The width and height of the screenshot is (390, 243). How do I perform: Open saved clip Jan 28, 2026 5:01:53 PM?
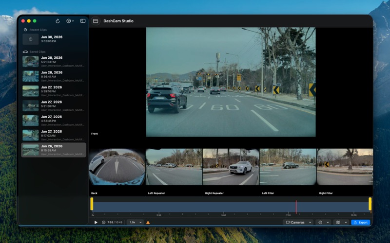(x=54, y=62)
